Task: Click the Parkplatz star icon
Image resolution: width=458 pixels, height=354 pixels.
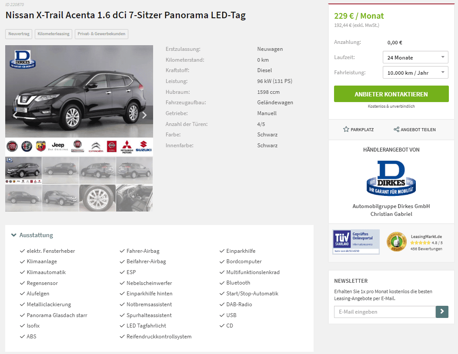Action: (x=346, y=129)
